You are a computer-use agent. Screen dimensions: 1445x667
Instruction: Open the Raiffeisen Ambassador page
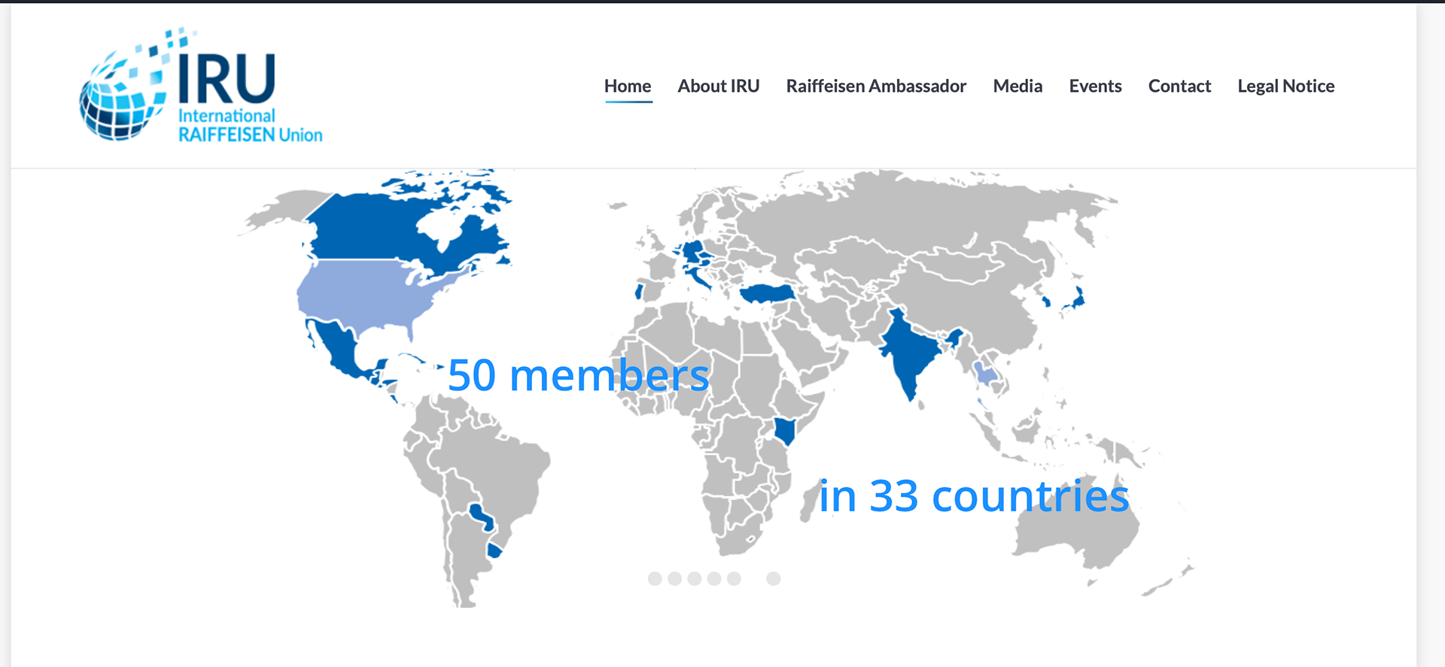click(876, 86)
